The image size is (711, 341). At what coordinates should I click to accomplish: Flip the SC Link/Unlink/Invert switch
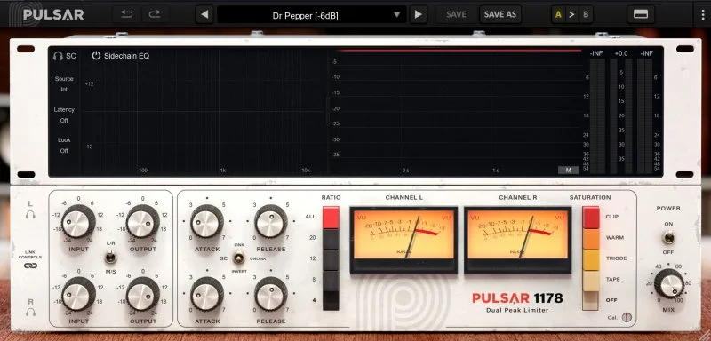pyautogui.click(x=238, y=258)
